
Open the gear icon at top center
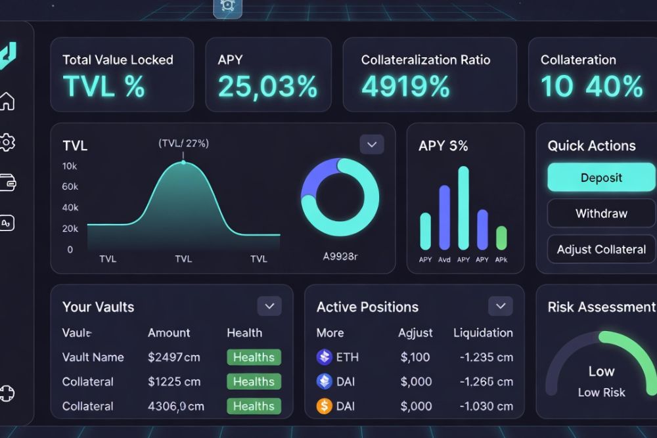click(228, 5)
